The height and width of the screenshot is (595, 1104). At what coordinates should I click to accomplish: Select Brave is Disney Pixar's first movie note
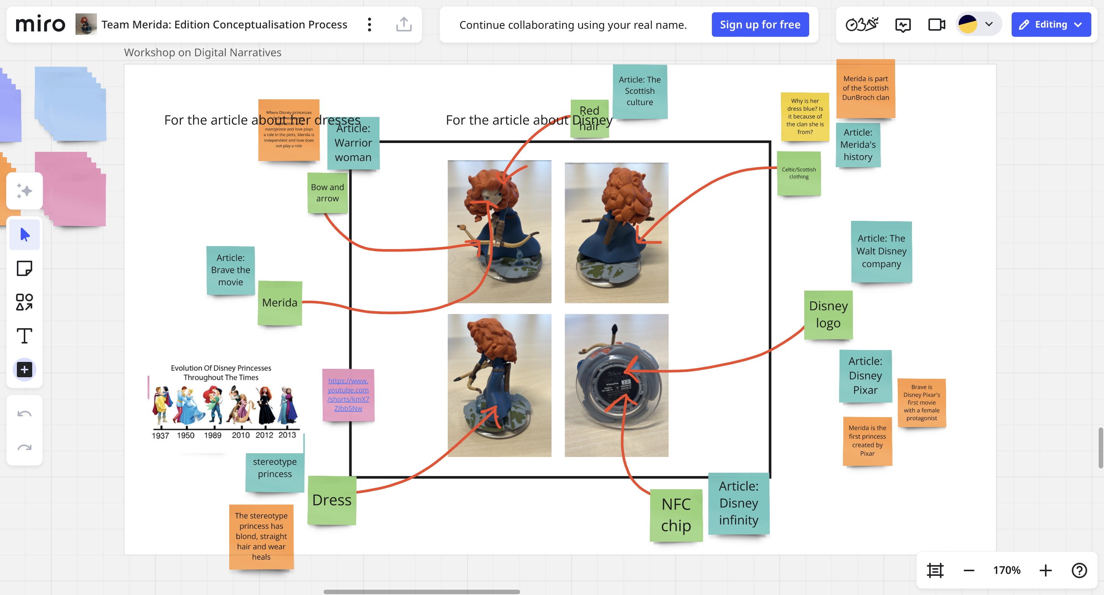tap(922, 403)
